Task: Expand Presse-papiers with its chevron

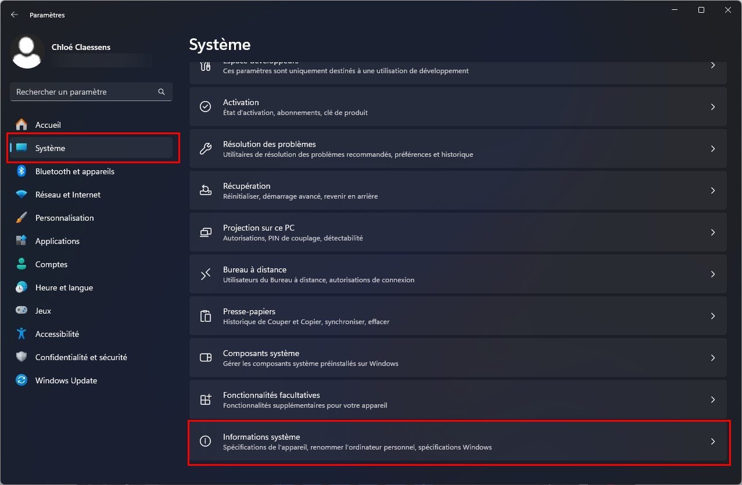Action: tap(713, 316)
